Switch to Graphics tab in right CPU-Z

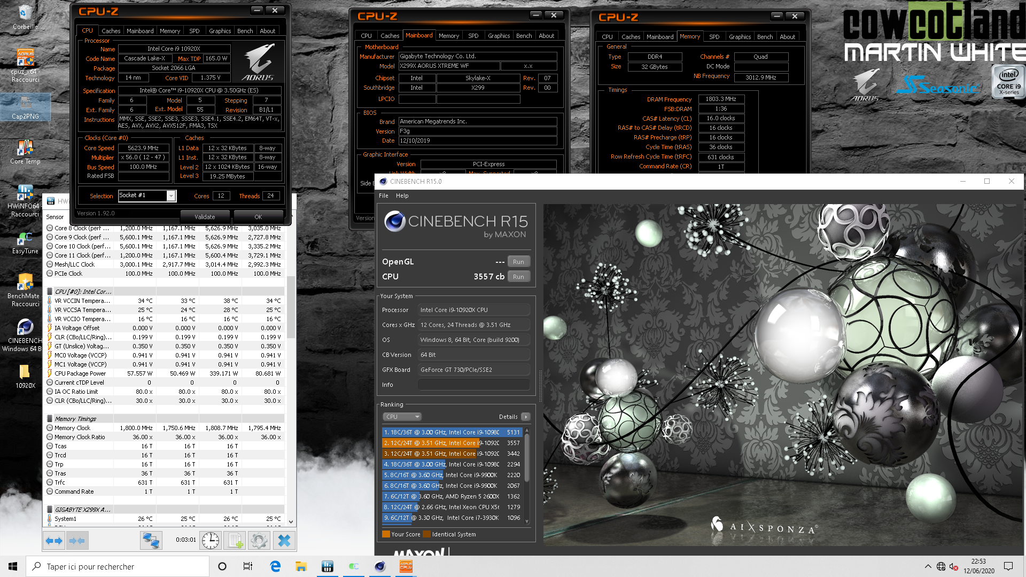tap(740, 37)
